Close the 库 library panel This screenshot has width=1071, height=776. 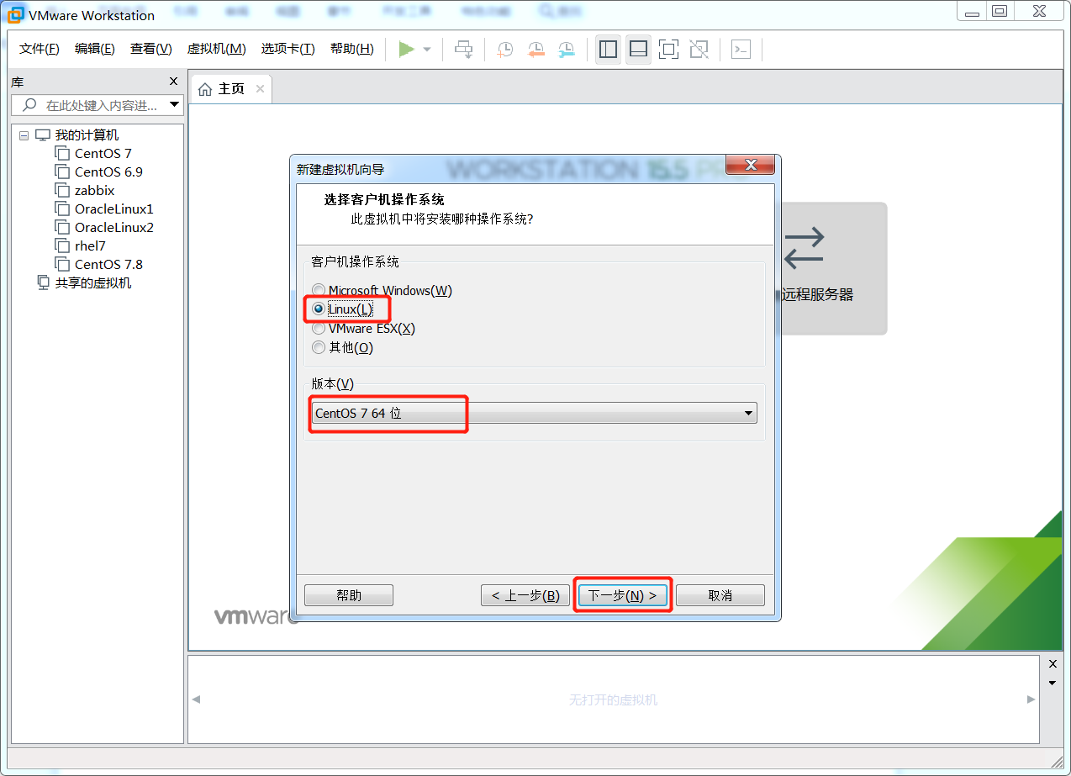coord(173,82)
